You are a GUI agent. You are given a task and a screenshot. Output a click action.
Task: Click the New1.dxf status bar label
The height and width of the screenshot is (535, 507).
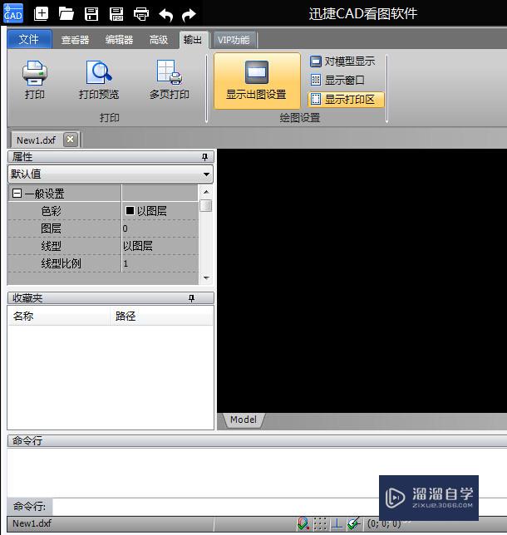pos(32,523)
